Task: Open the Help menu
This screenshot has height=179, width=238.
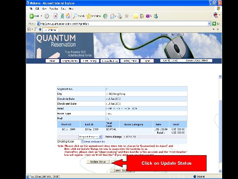Action: [x=71, y=9]
